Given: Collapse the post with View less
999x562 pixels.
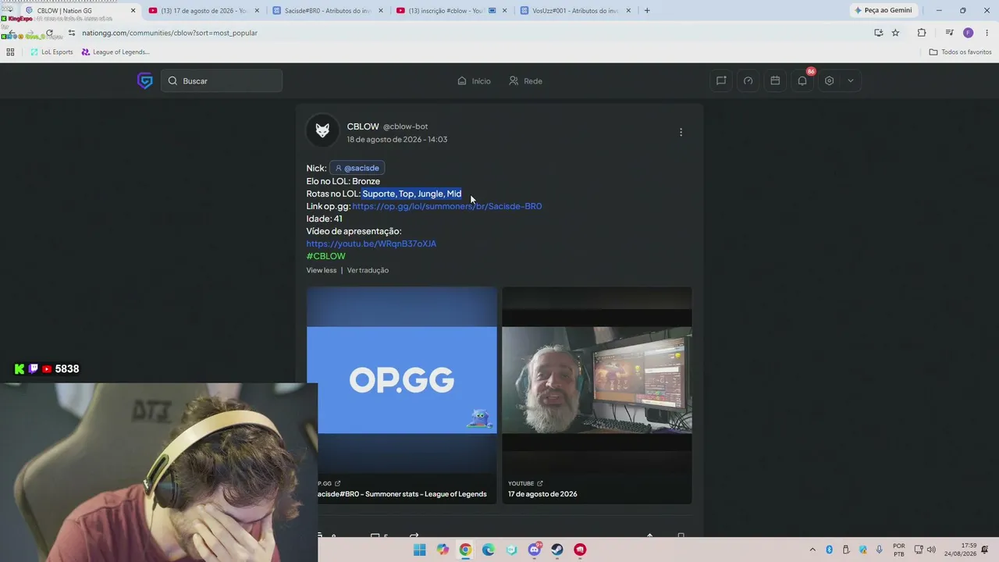Looking at the screenshot, I should click(322, 270).
